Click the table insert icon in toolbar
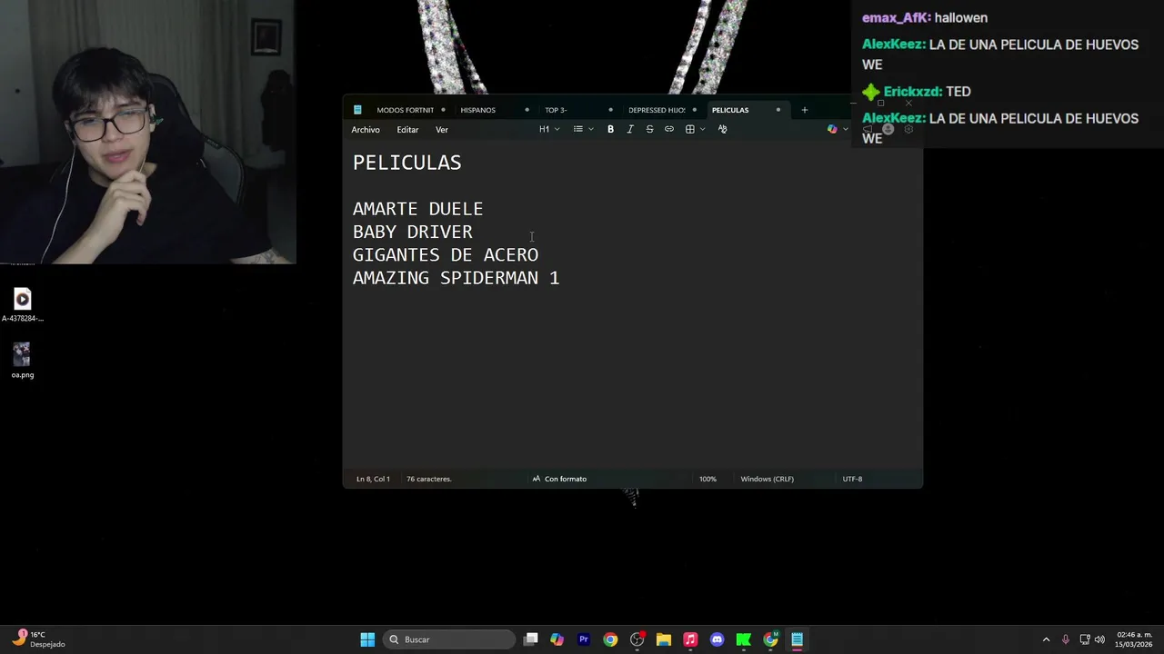The height and width of the screenshot is (654, 1164). tap(690, 129)
